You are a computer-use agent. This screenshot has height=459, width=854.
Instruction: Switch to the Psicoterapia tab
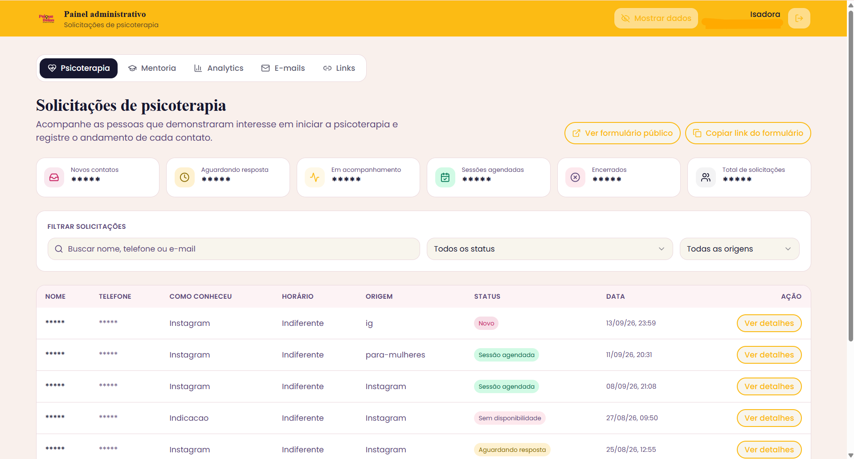78,68
